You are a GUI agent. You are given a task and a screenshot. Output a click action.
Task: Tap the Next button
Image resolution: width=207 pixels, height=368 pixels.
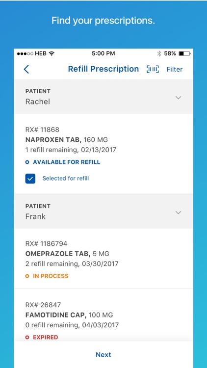pyautogui.click(x=103, y=355)
